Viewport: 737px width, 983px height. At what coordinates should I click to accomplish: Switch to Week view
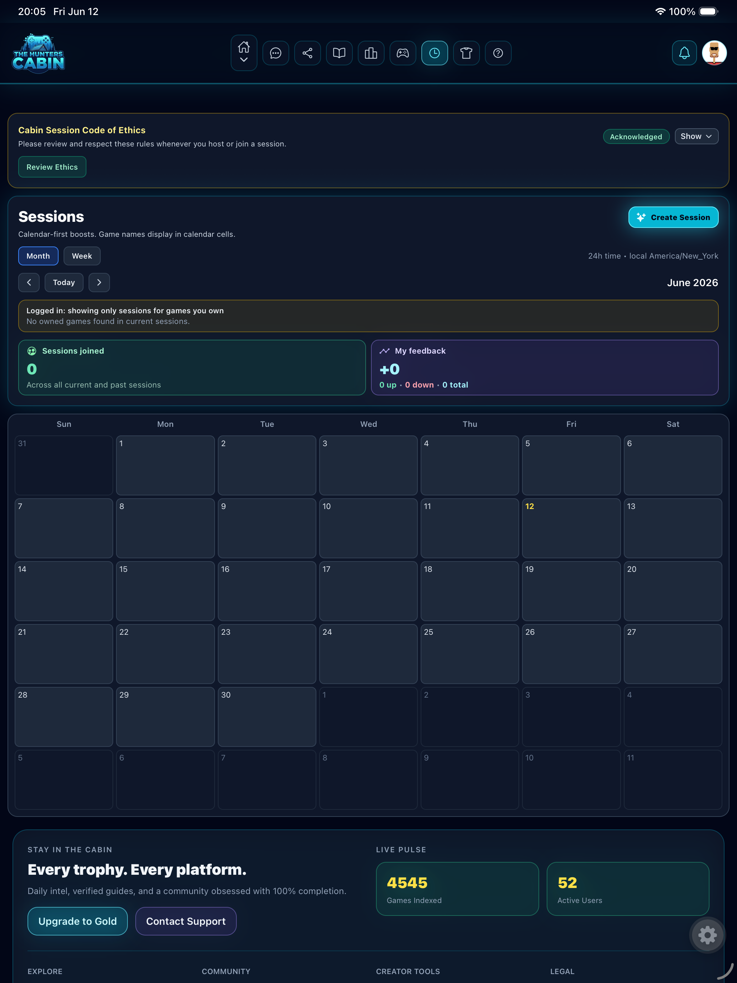[82, 256]
